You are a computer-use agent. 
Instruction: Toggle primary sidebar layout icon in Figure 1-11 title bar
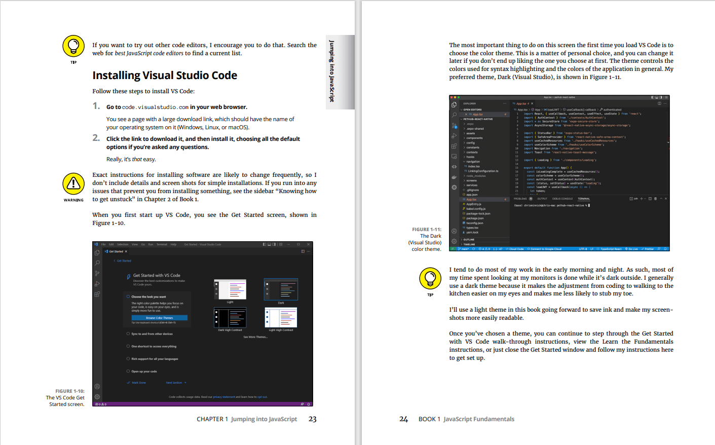[x=653, y=97]
